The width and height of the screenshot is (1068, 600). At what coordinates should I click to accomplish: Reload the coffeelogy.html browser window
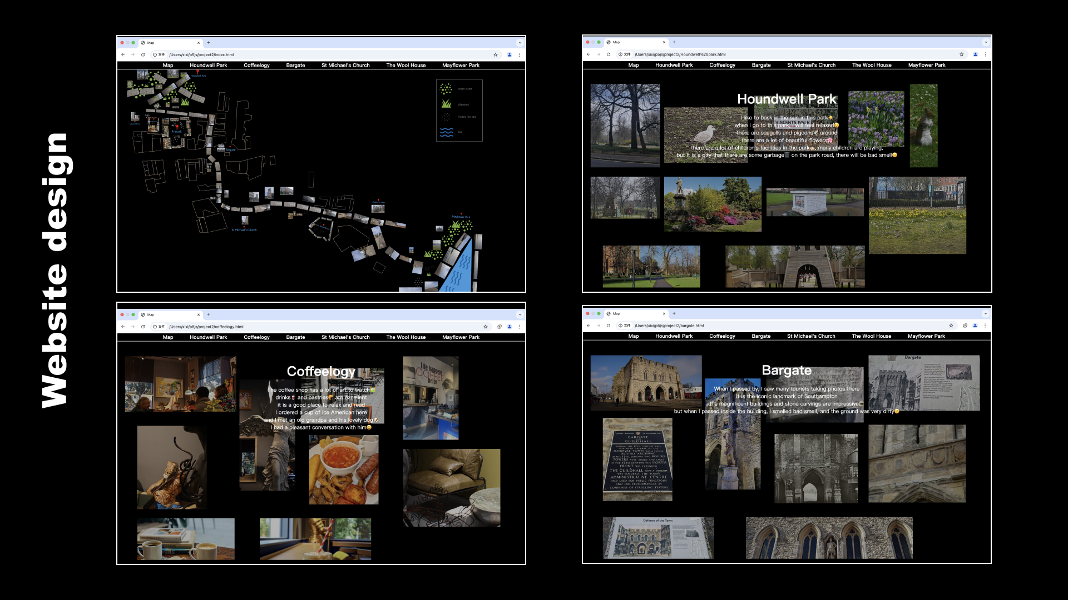143,327
